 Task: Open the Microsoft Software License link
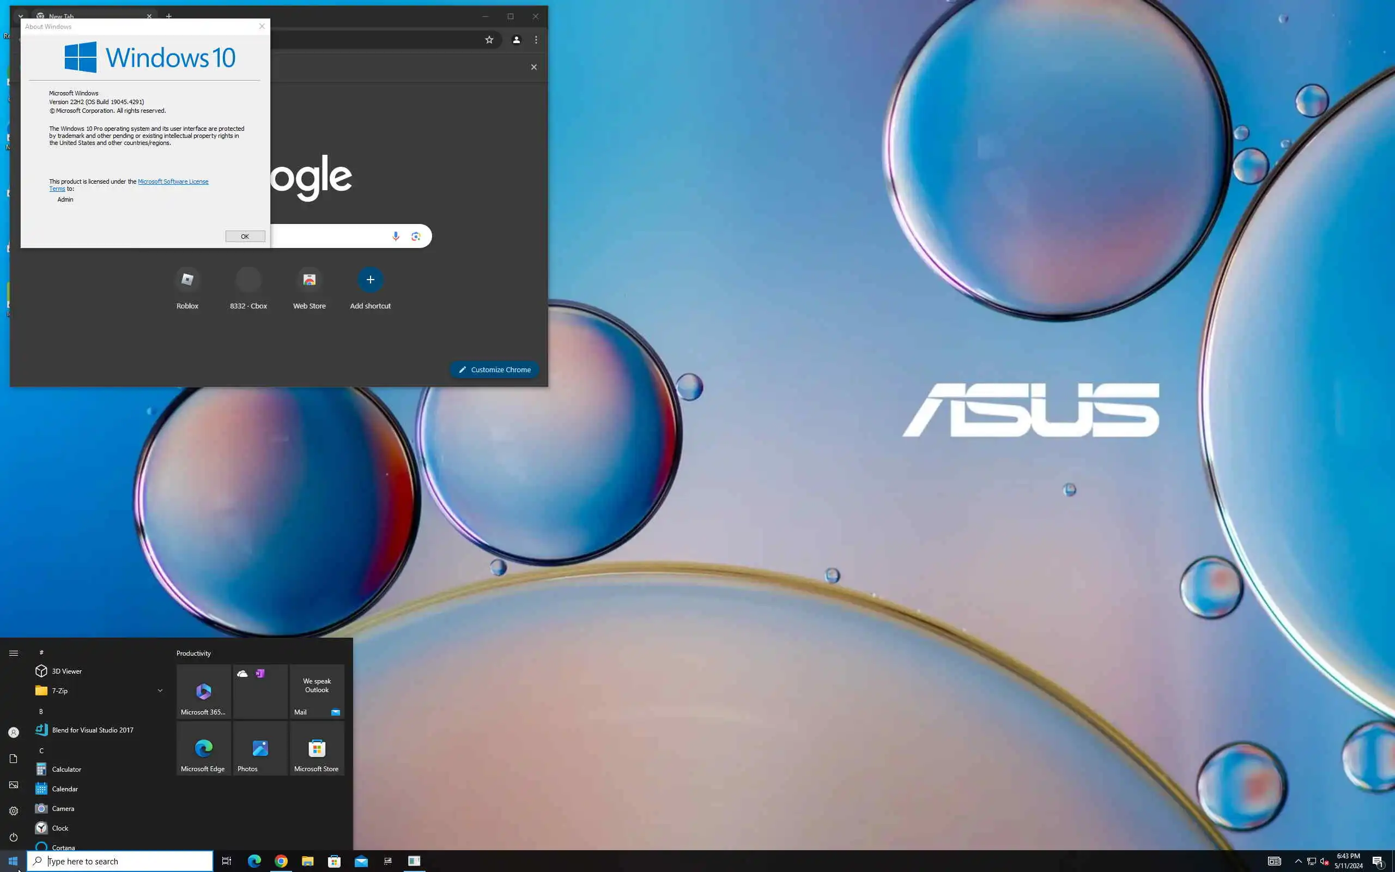[173, 181]
